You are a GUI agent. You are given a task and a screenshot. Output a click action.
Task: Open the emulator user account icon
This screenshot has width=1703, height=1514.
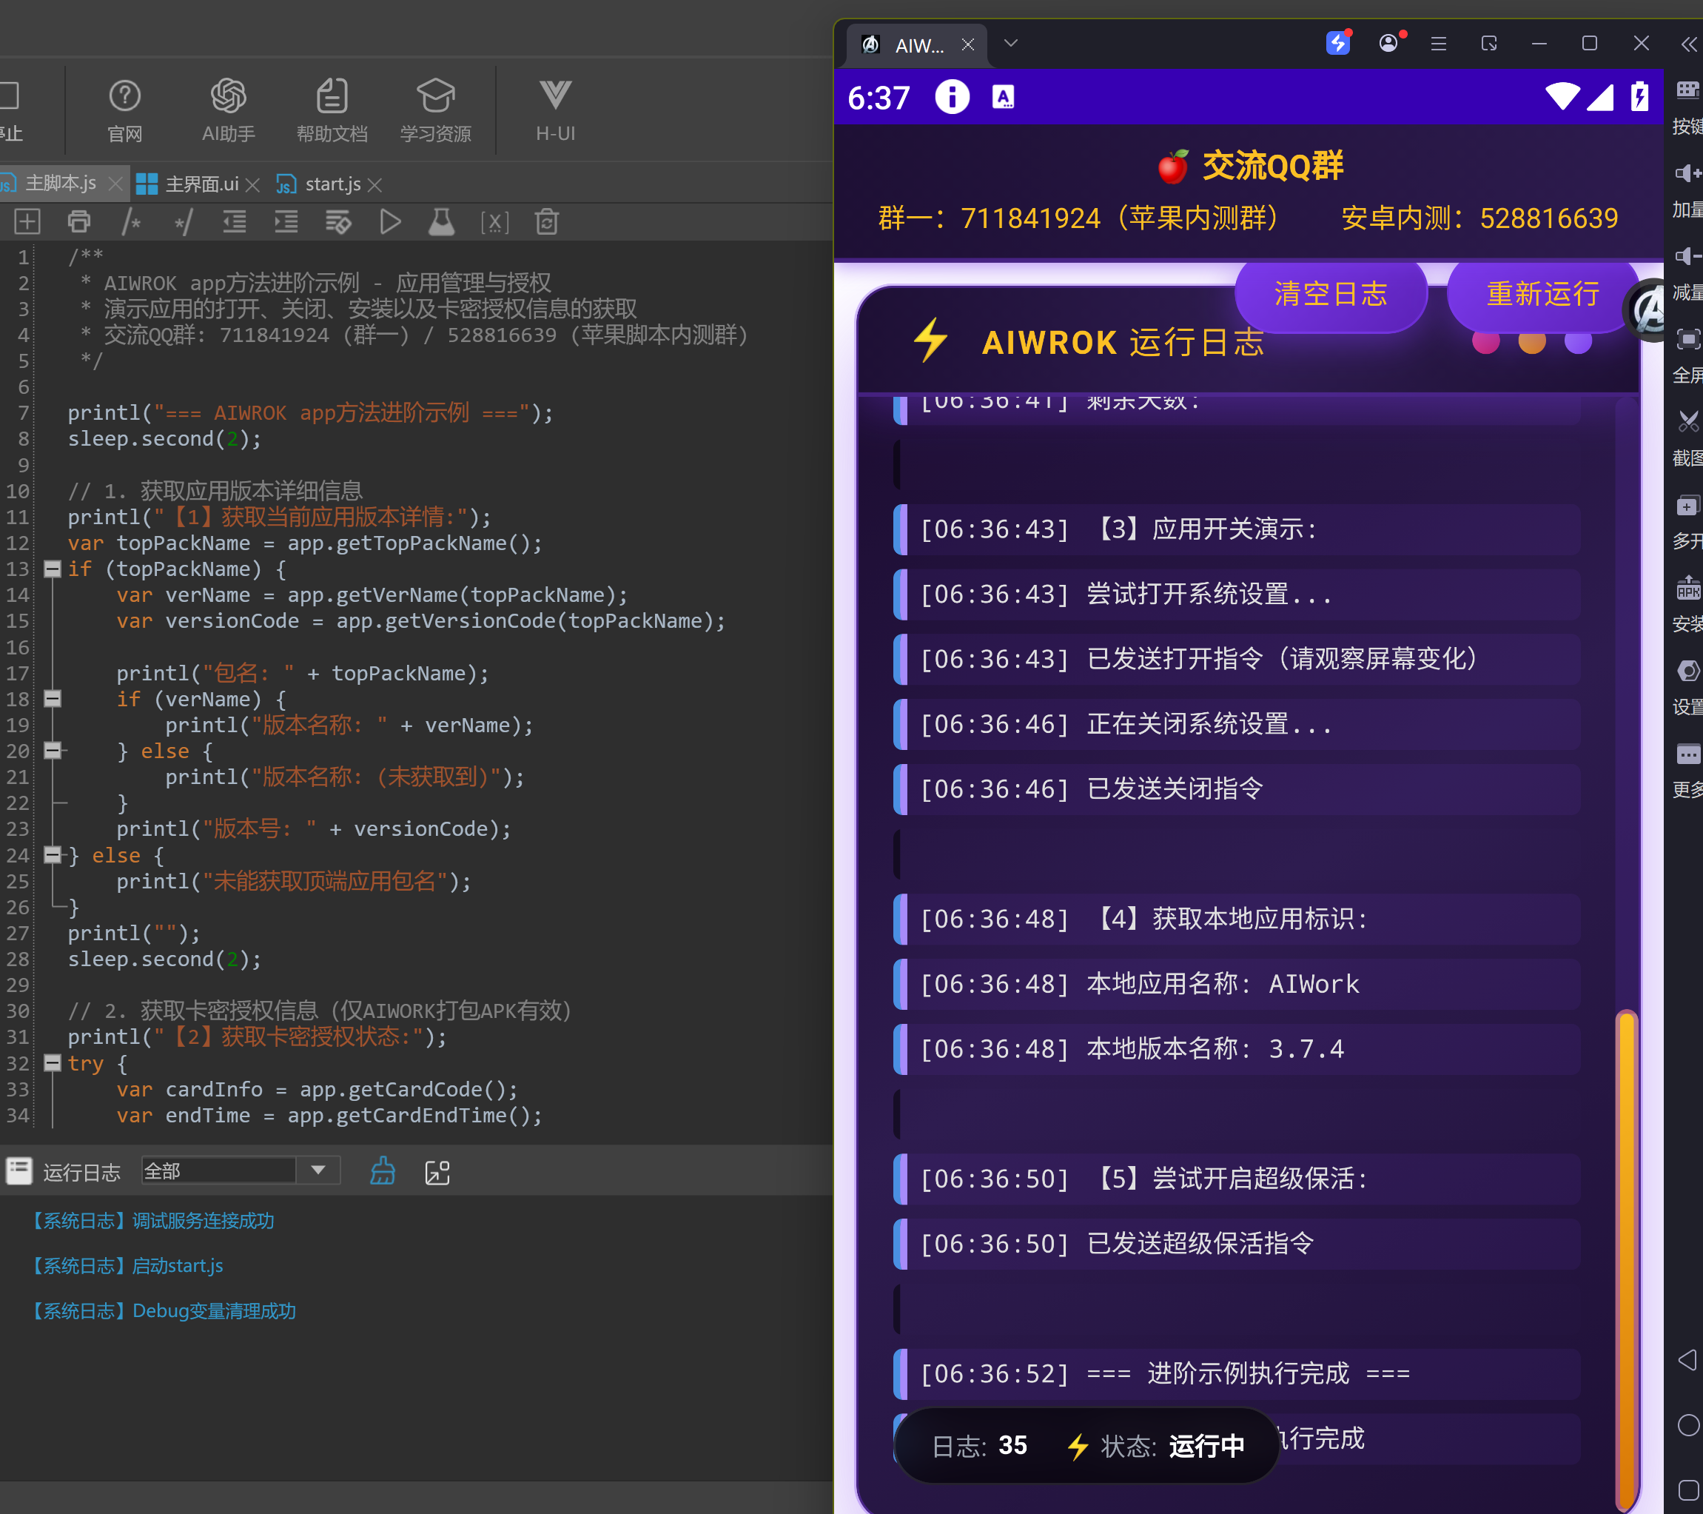(1389, 44)
